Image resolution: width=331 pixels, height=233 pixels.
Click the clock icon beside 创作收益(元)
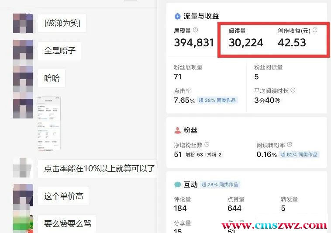pyautogui.click(x=315, y=30)
